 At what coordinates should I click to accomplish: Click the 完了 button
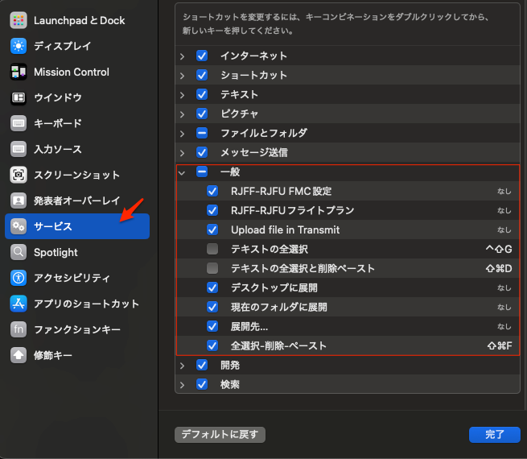494,434
